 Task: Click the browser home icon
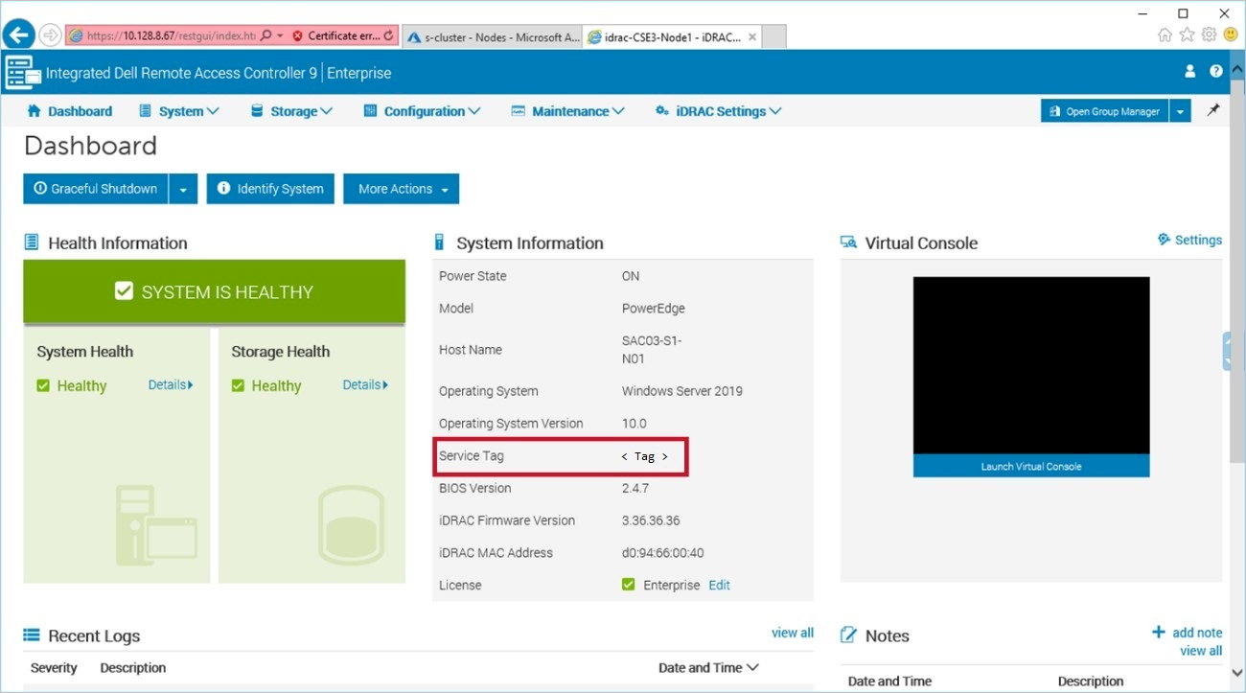(x=1165, y=35)
